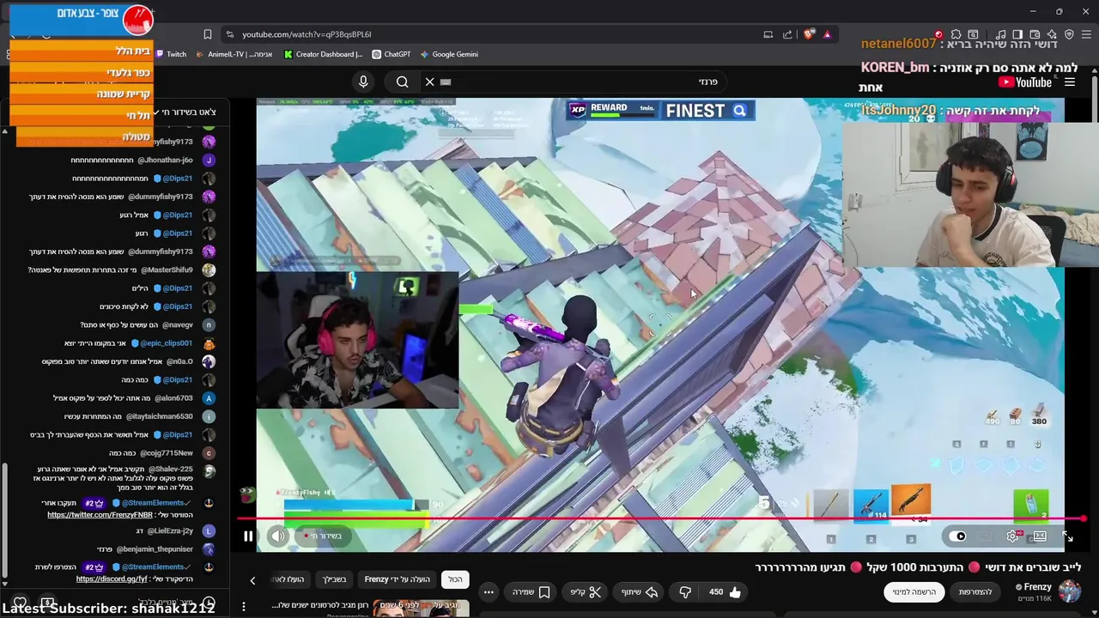This screenshot has width=1099, height=618.
Task: Open Frenzy channel name link
Action: 1037,587
